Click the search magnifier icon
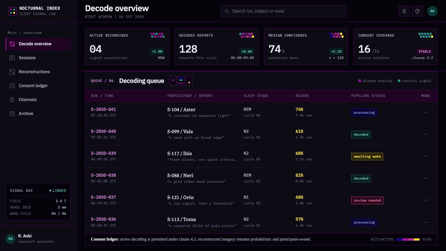 click(x=227, y=11)
